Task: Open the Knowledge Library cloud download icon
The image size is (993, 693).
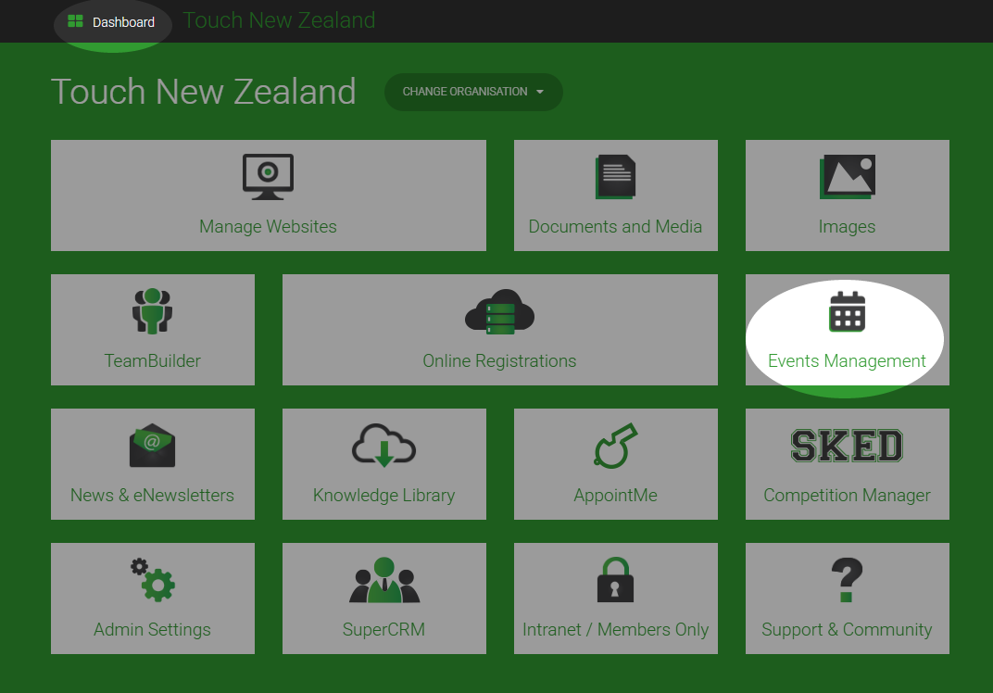Action: (383, 446)
